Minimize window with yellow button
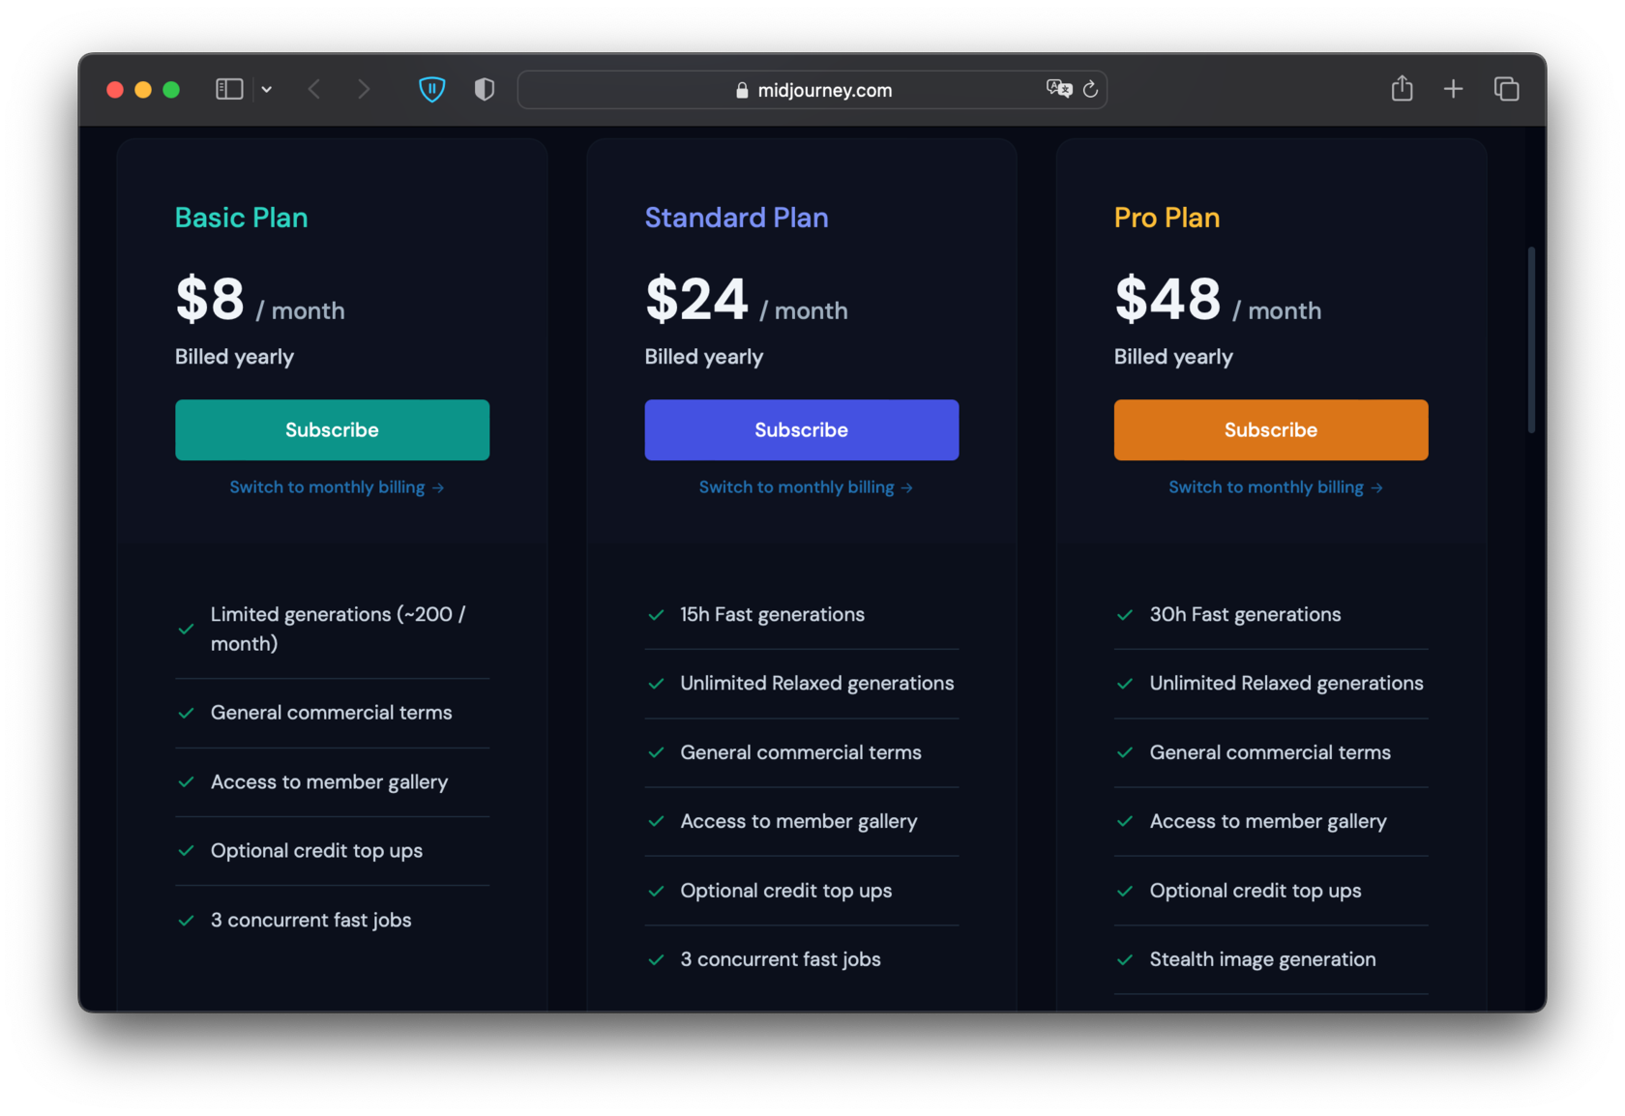1625x1116 pixels. [x=143, y=90]
